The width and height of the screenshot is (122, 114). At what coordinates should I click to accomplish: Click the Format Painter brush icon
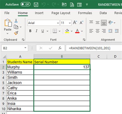(x=16, y=33)
